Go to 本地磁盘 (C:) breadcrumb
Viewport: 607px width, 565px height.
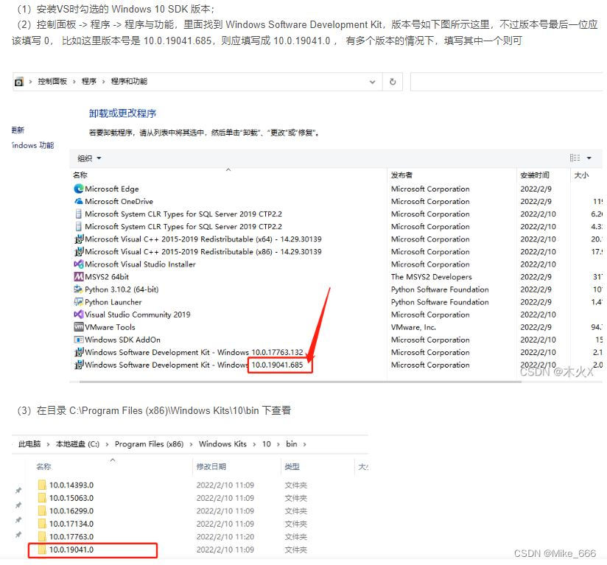(x=77, y=444)
